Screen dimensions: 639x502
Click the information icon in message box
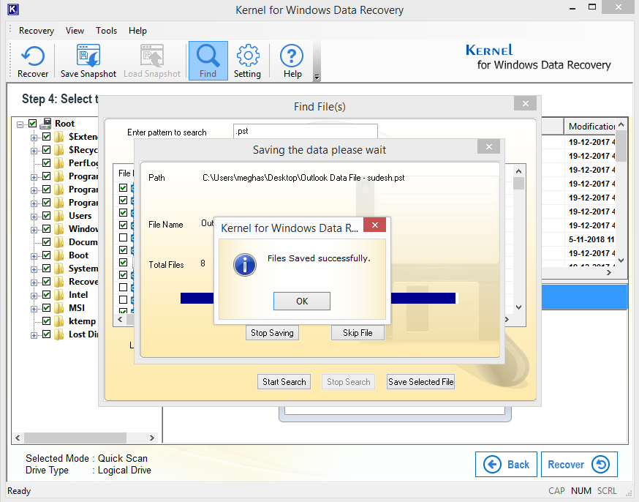click(244, 265)
